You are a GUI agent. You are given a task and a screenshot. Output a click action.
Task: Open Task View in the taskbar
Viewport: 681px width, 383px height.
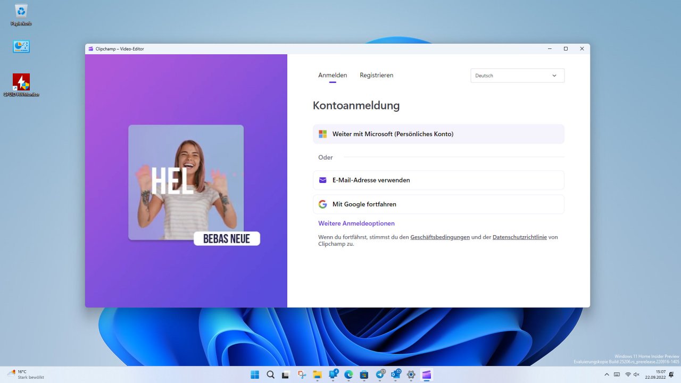tap(286, 374)
